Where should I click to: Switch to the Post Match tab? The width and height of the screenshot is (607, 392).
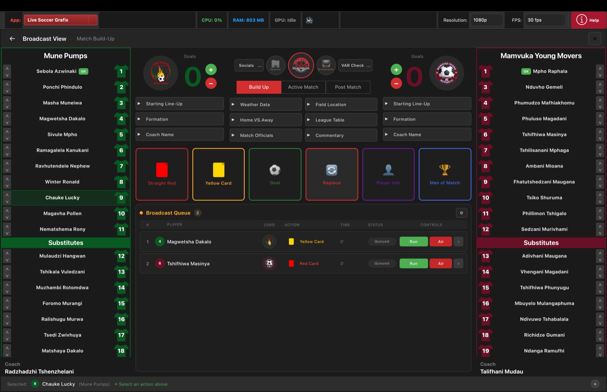pos(348,87)
